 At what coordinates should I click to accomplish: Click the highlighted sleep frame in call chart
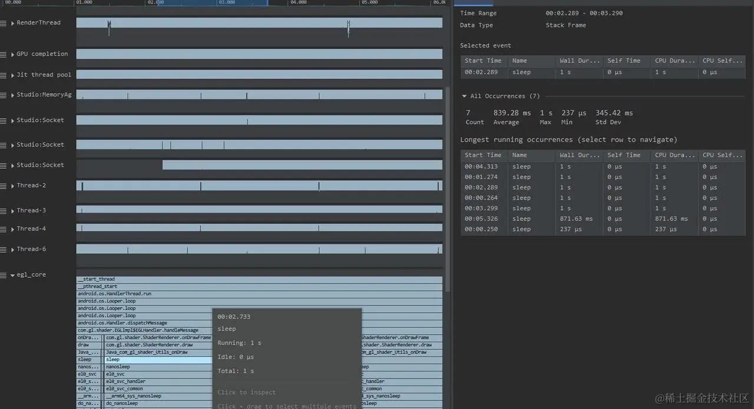click(x=158, y=360)
